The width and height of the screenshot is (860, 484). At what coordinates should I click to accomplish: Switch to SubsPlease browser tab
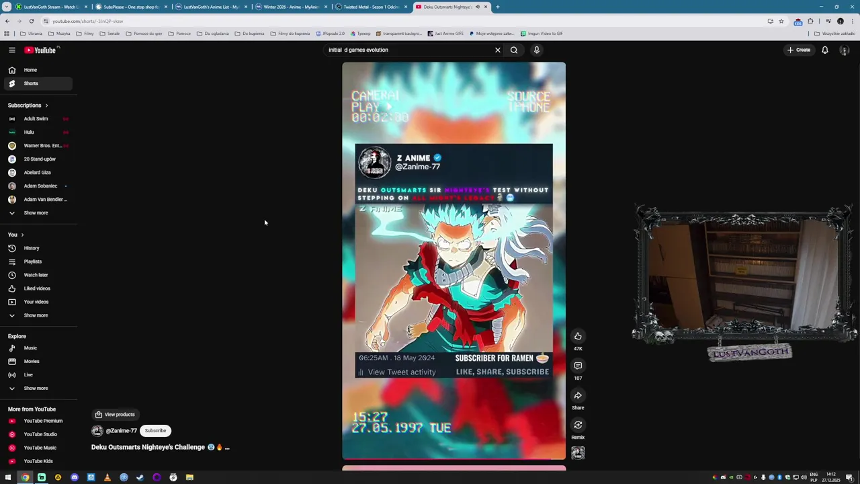pyautogui.click(x=130, y=7)
